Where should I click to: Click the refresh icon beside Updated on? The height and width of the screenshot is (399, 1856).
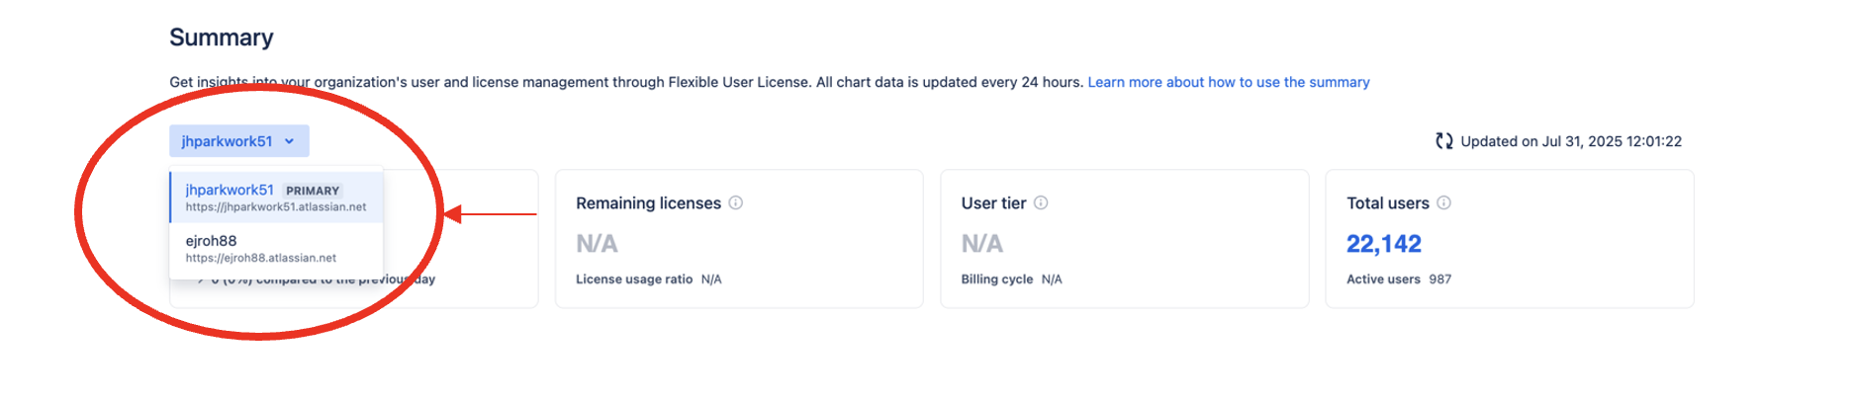pyautogui.click(x=1443, y=141)
